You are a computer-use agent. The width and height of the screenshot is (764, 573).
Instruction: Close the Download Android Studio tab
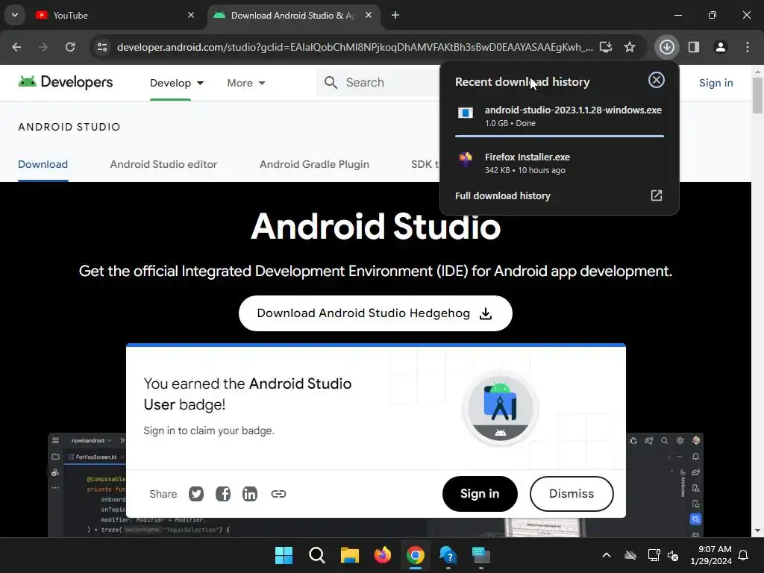click(x=369, y=15)
